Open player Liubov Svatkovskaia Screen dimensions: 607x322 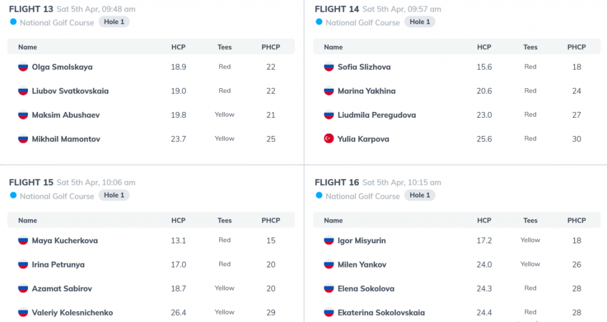click(x=70, y=91)
